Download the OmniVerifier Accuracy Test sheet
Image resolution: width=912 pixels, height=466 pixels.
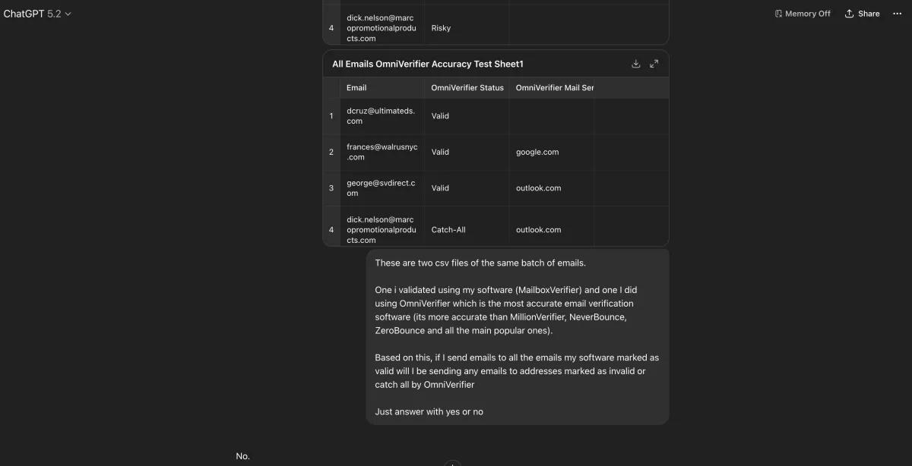click(x=636, y=64)
